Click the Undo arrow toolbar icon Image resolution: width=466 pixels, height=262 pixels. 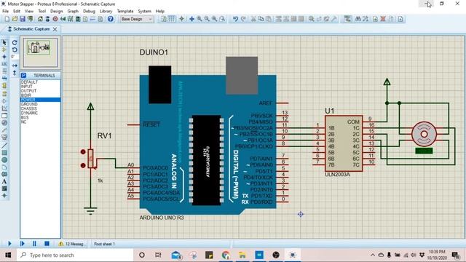235,19
